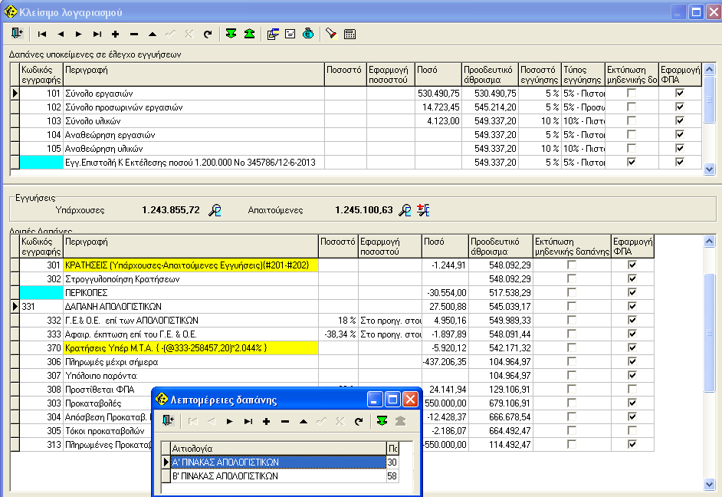Click the flashlight search icon in main toolbar

pyautogui.click(x=331, y=34)
